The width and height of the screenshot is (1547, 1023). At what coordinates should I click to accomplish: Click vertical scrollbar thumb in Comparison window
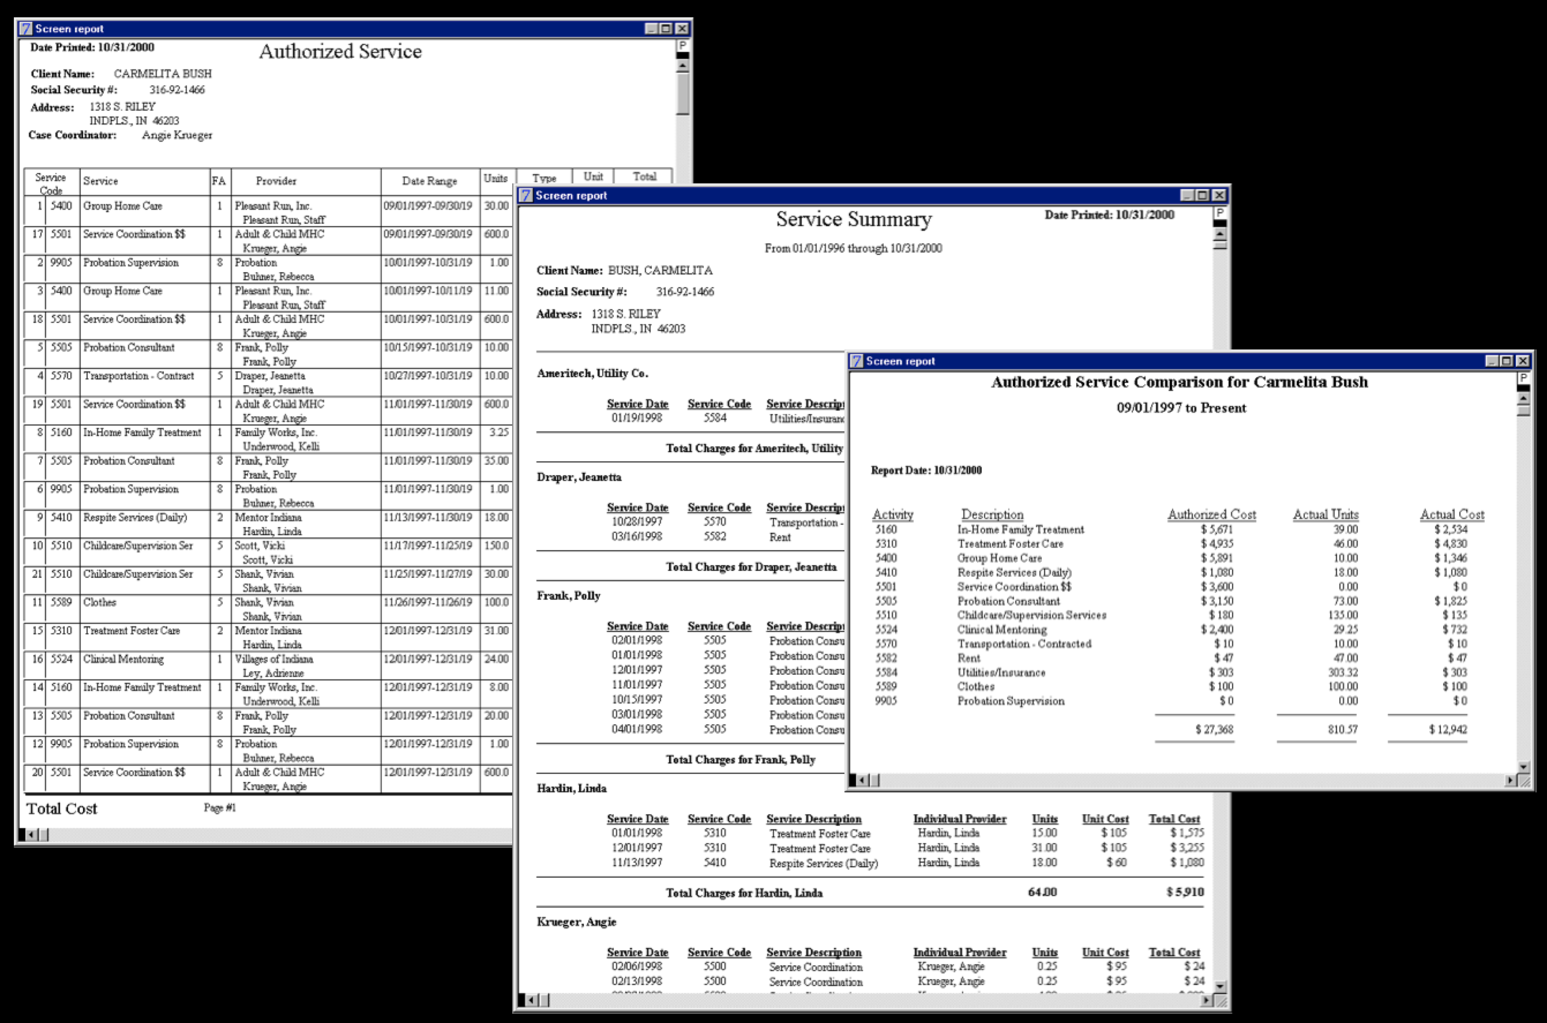click(1523, 411)
